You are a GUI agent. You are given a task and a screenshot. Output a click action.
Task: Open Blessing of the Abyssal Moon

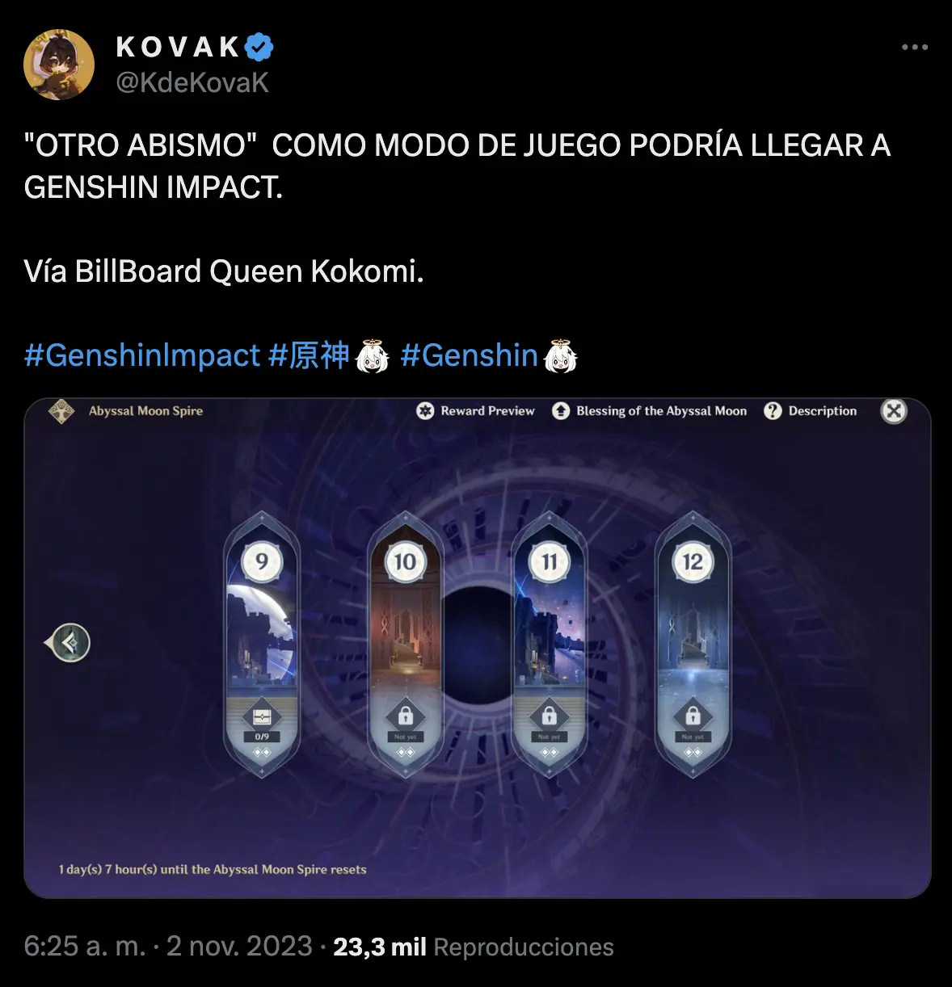(x=650, y=411)
